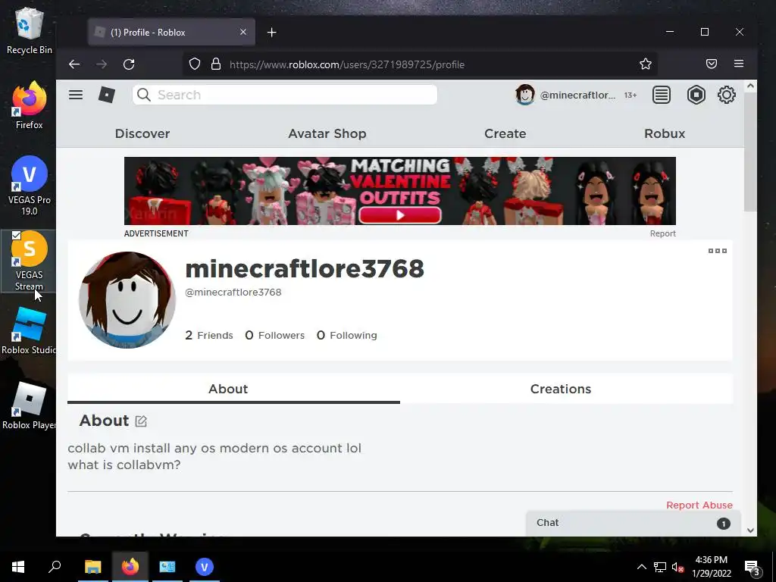Open a new Firefox tab
776x582 pixels.
272,32
